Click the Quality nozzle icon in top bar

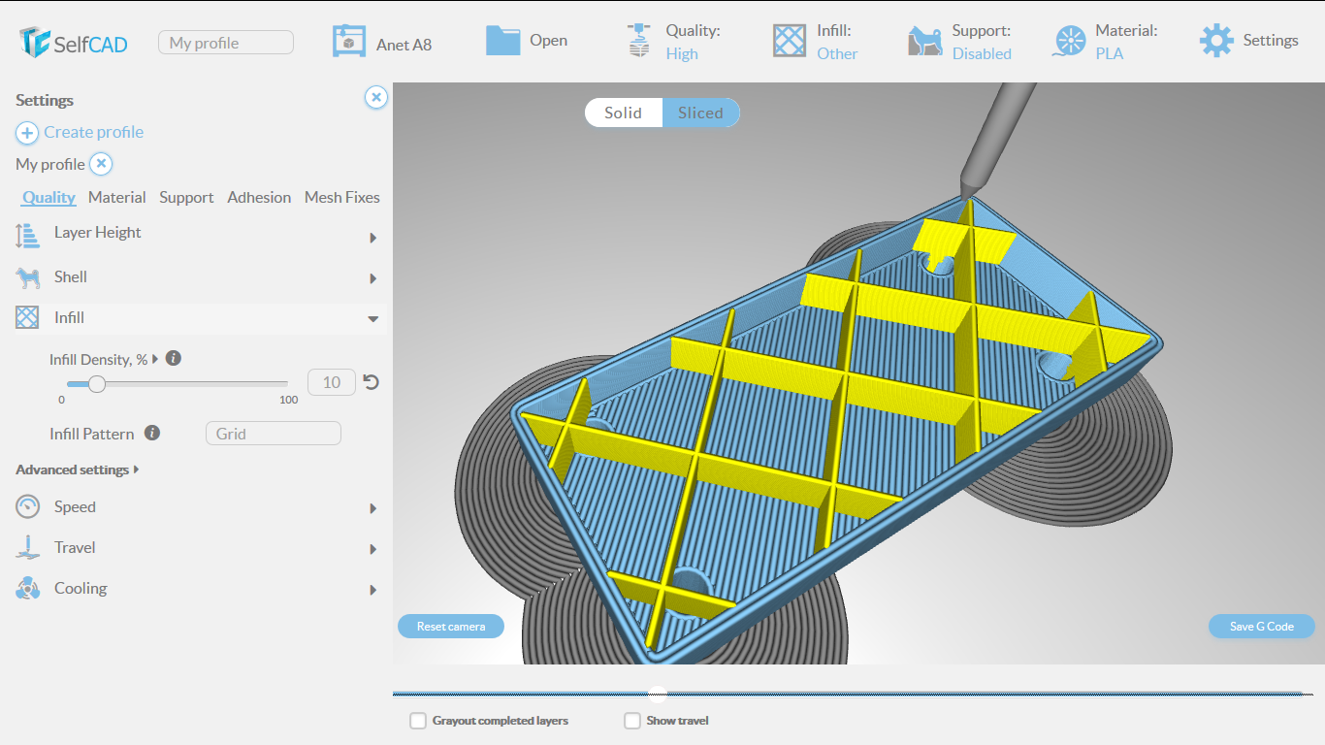click(638, 41)
